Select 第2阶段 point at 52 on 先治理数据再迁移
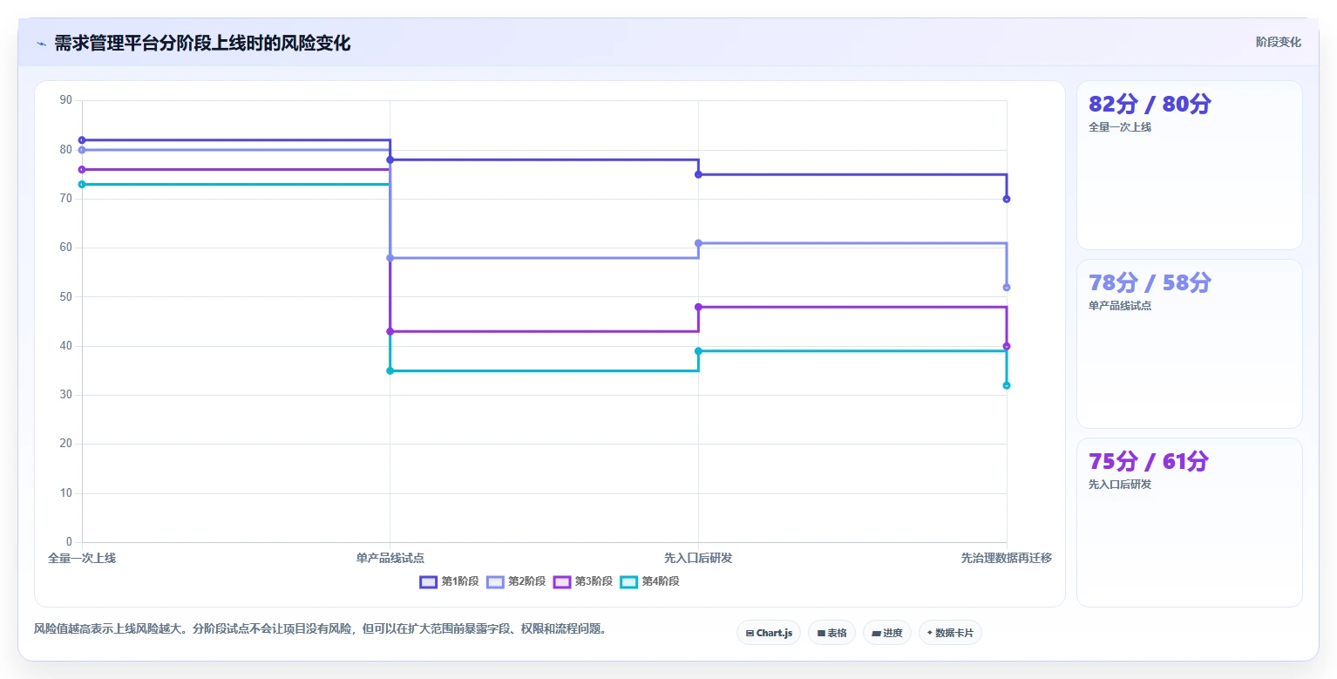 tap(1007, 288)
